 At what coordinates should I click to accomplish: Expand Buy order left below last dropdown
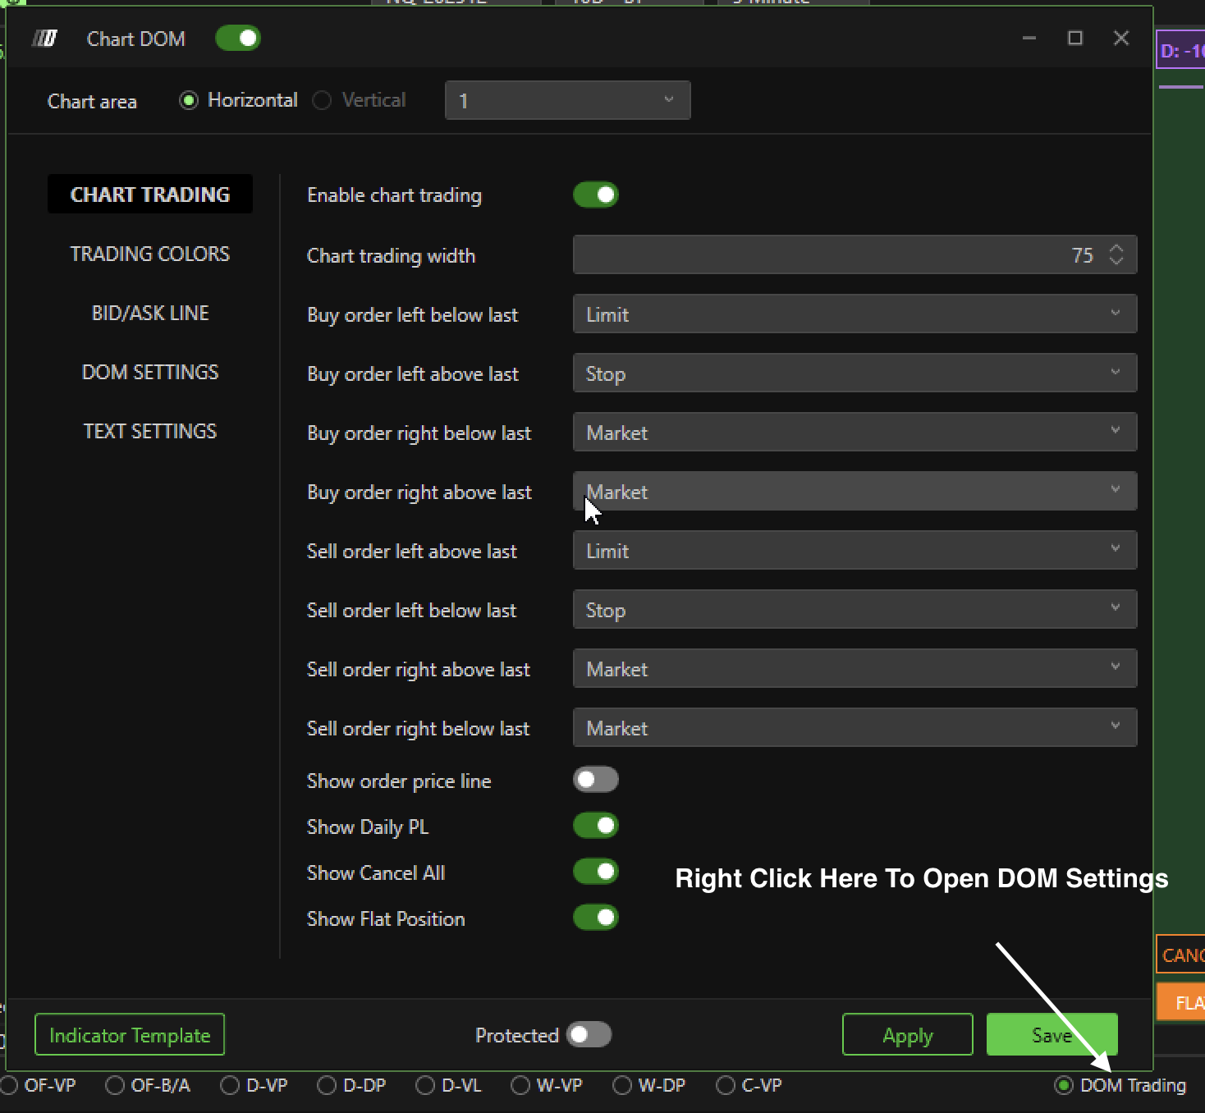point(854,314)
